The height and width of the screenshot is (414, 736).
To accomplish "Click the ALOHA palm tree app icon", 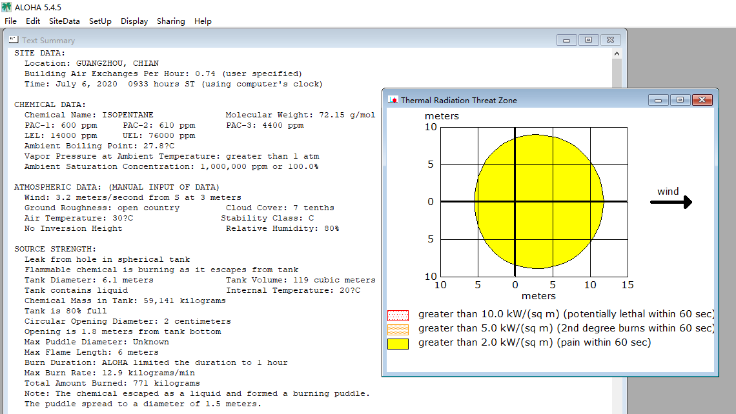I will [x=6, y=7].
